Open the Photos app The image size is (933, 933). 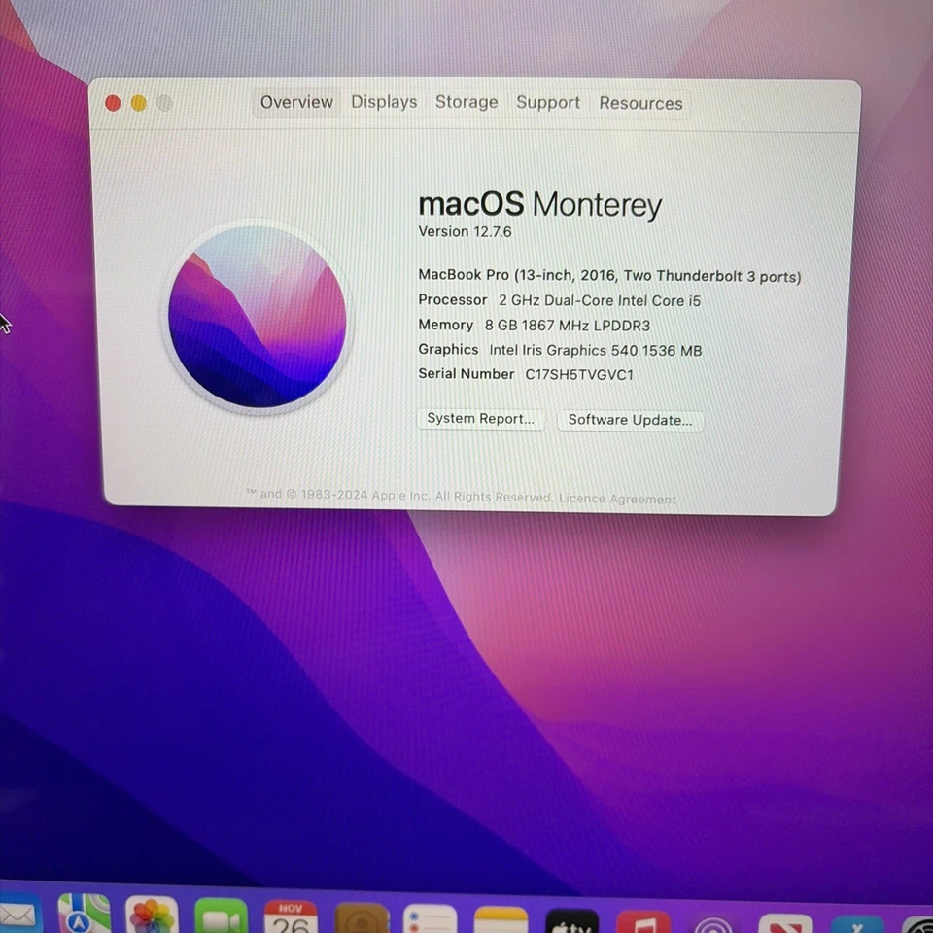click(151, 918)
